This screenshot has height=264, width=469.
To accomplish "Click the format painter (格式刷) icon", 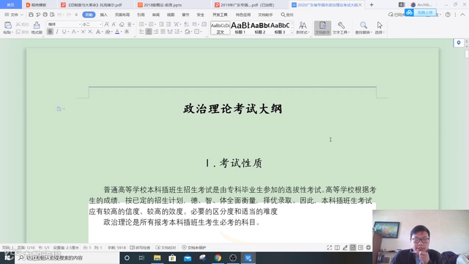I will tap(37, 27).
